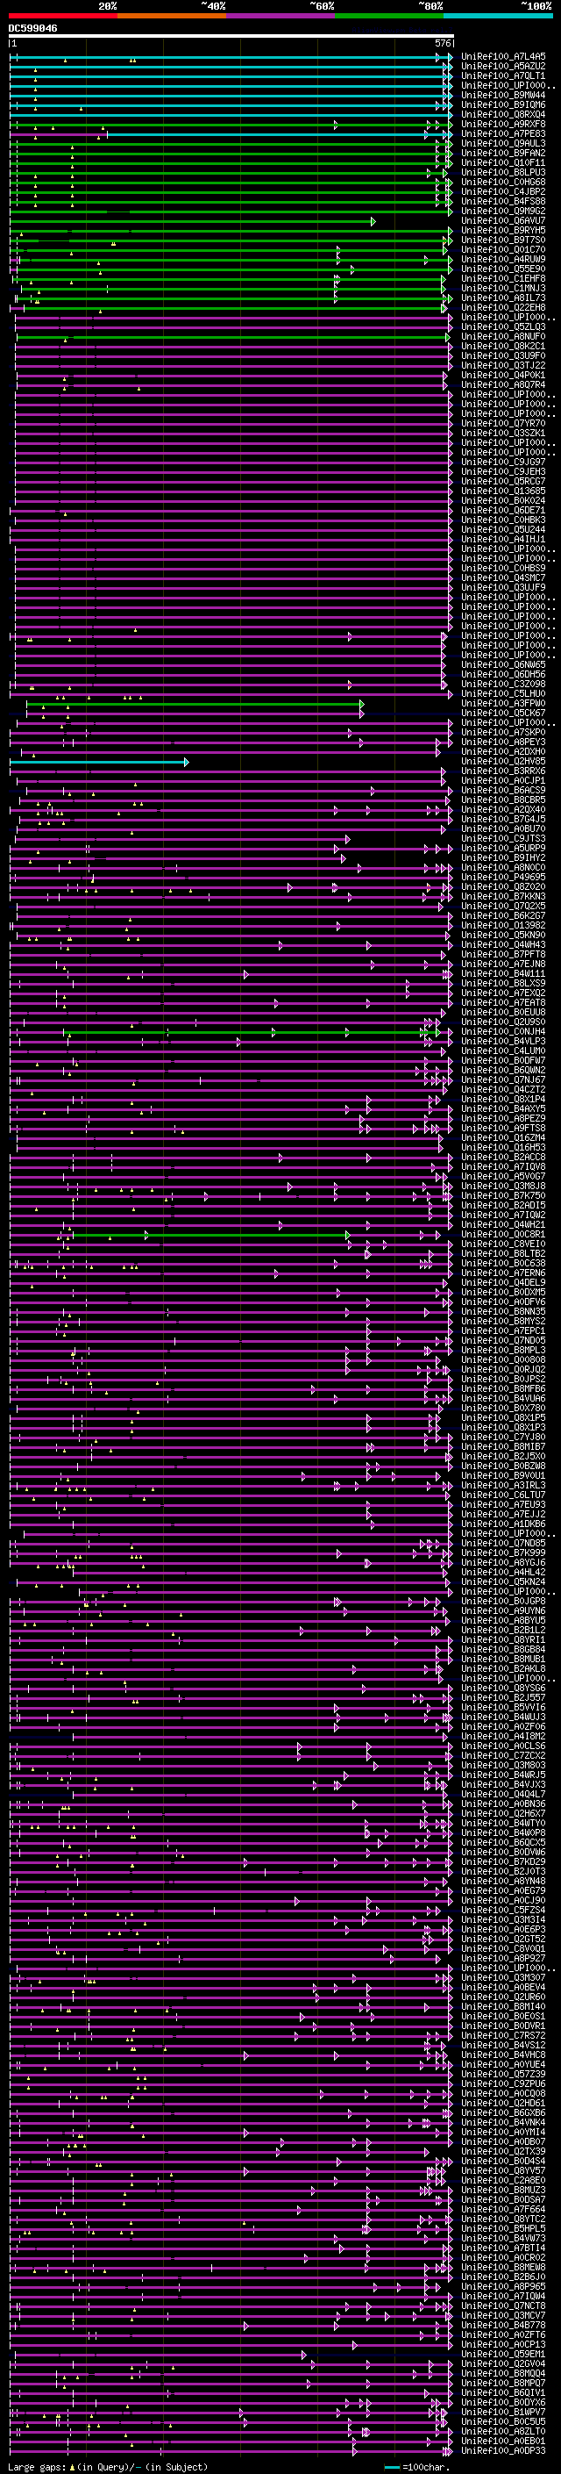Select the UniRef100_B4B778 label

point(502,2324)
